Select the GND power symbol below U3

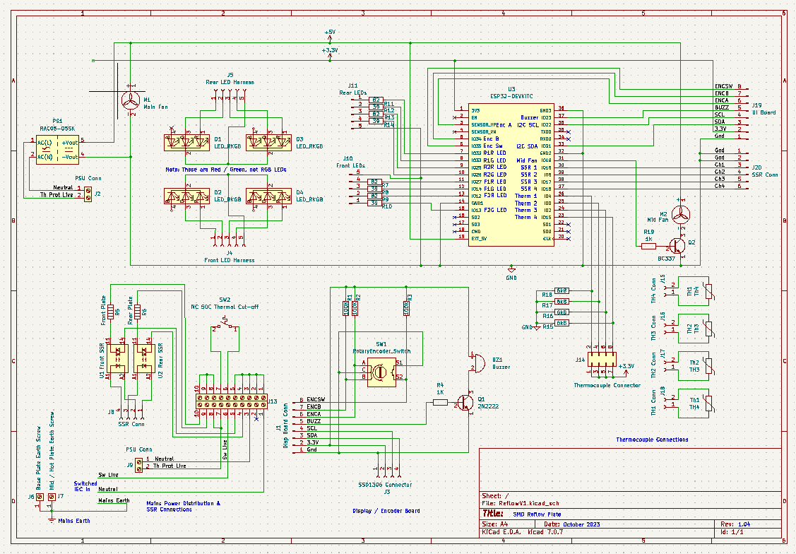click(x=510, y=269)
